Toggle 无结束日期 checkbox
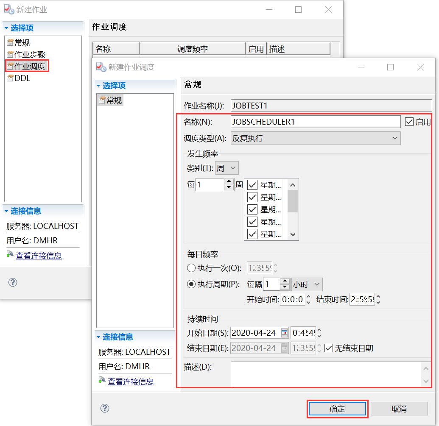 coord(329,348)
